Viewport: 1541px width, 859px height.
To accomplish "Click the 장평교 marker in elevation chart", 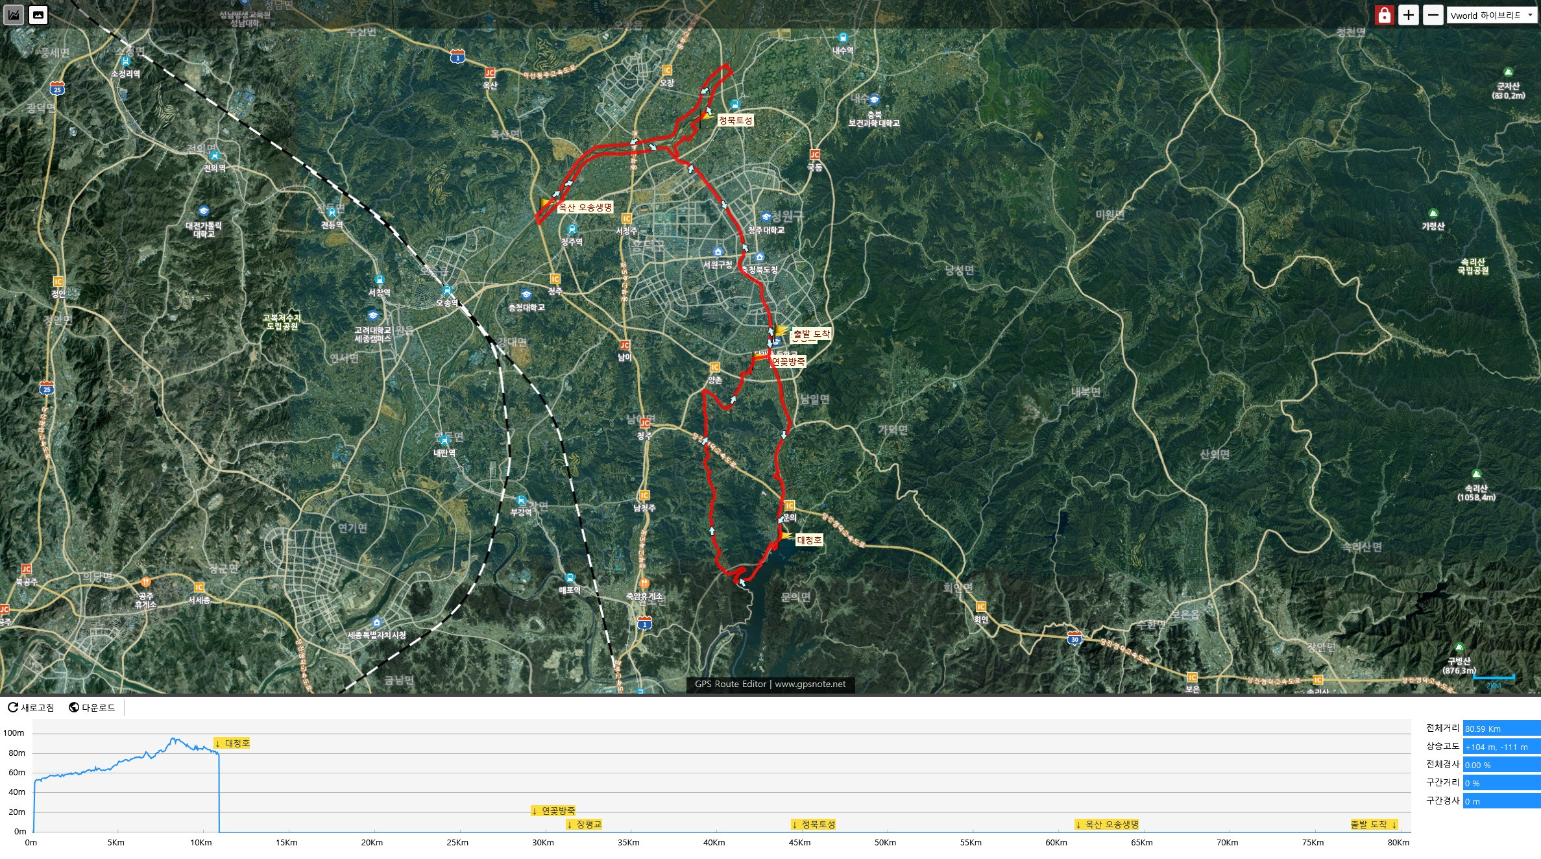I will pos(584,825).
